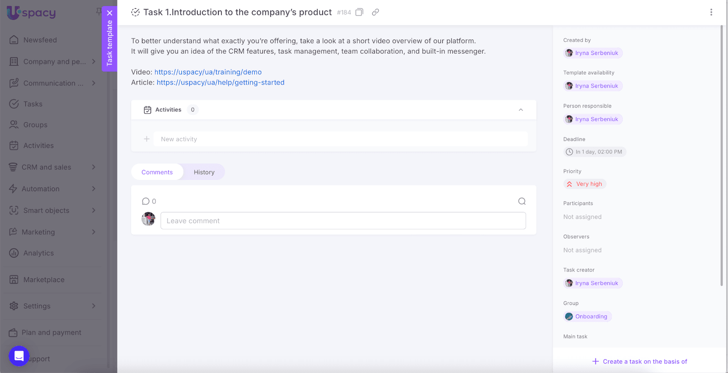The width and height of the screenshot is (728, 373).
Task: Expand the Settings sidebar submenu
Action: 93,306
